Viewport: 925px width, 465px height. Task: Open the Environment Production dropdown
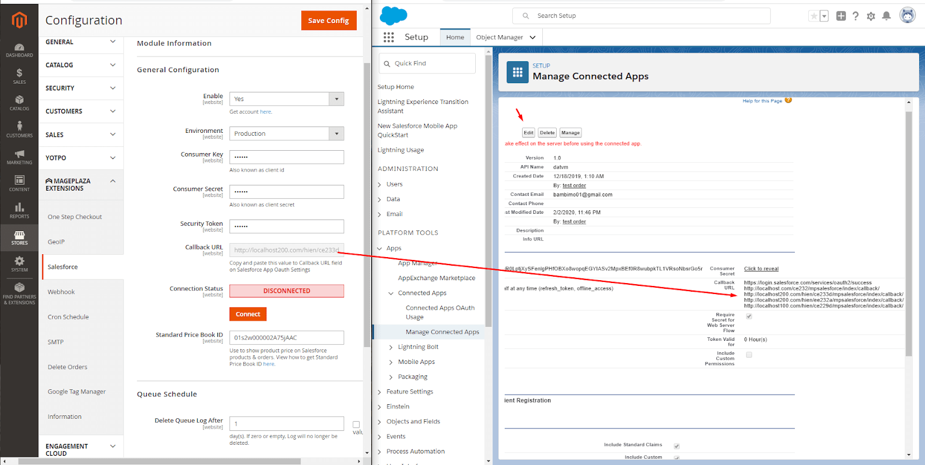pos(287,133)
